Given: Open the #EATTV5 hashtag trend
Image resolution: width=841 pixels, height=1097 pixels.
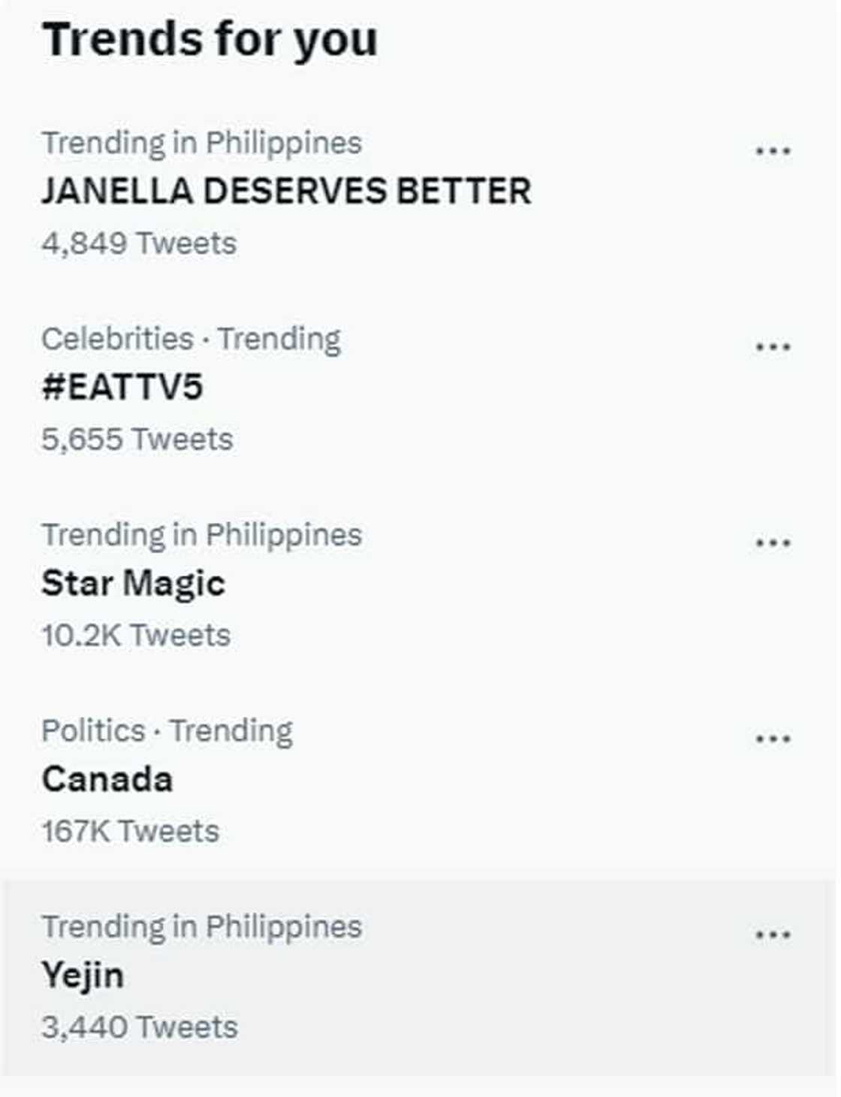Looking at the screenshot, I should (122, 388).
